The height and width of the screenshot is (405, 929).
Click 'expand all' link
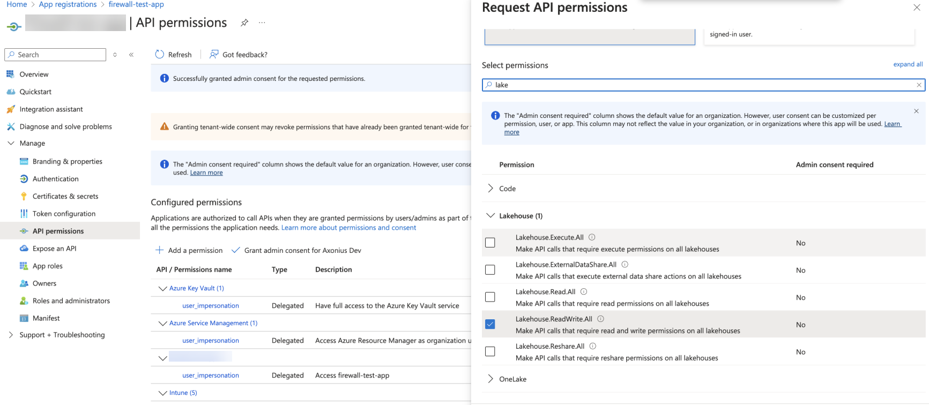(908, 64)
